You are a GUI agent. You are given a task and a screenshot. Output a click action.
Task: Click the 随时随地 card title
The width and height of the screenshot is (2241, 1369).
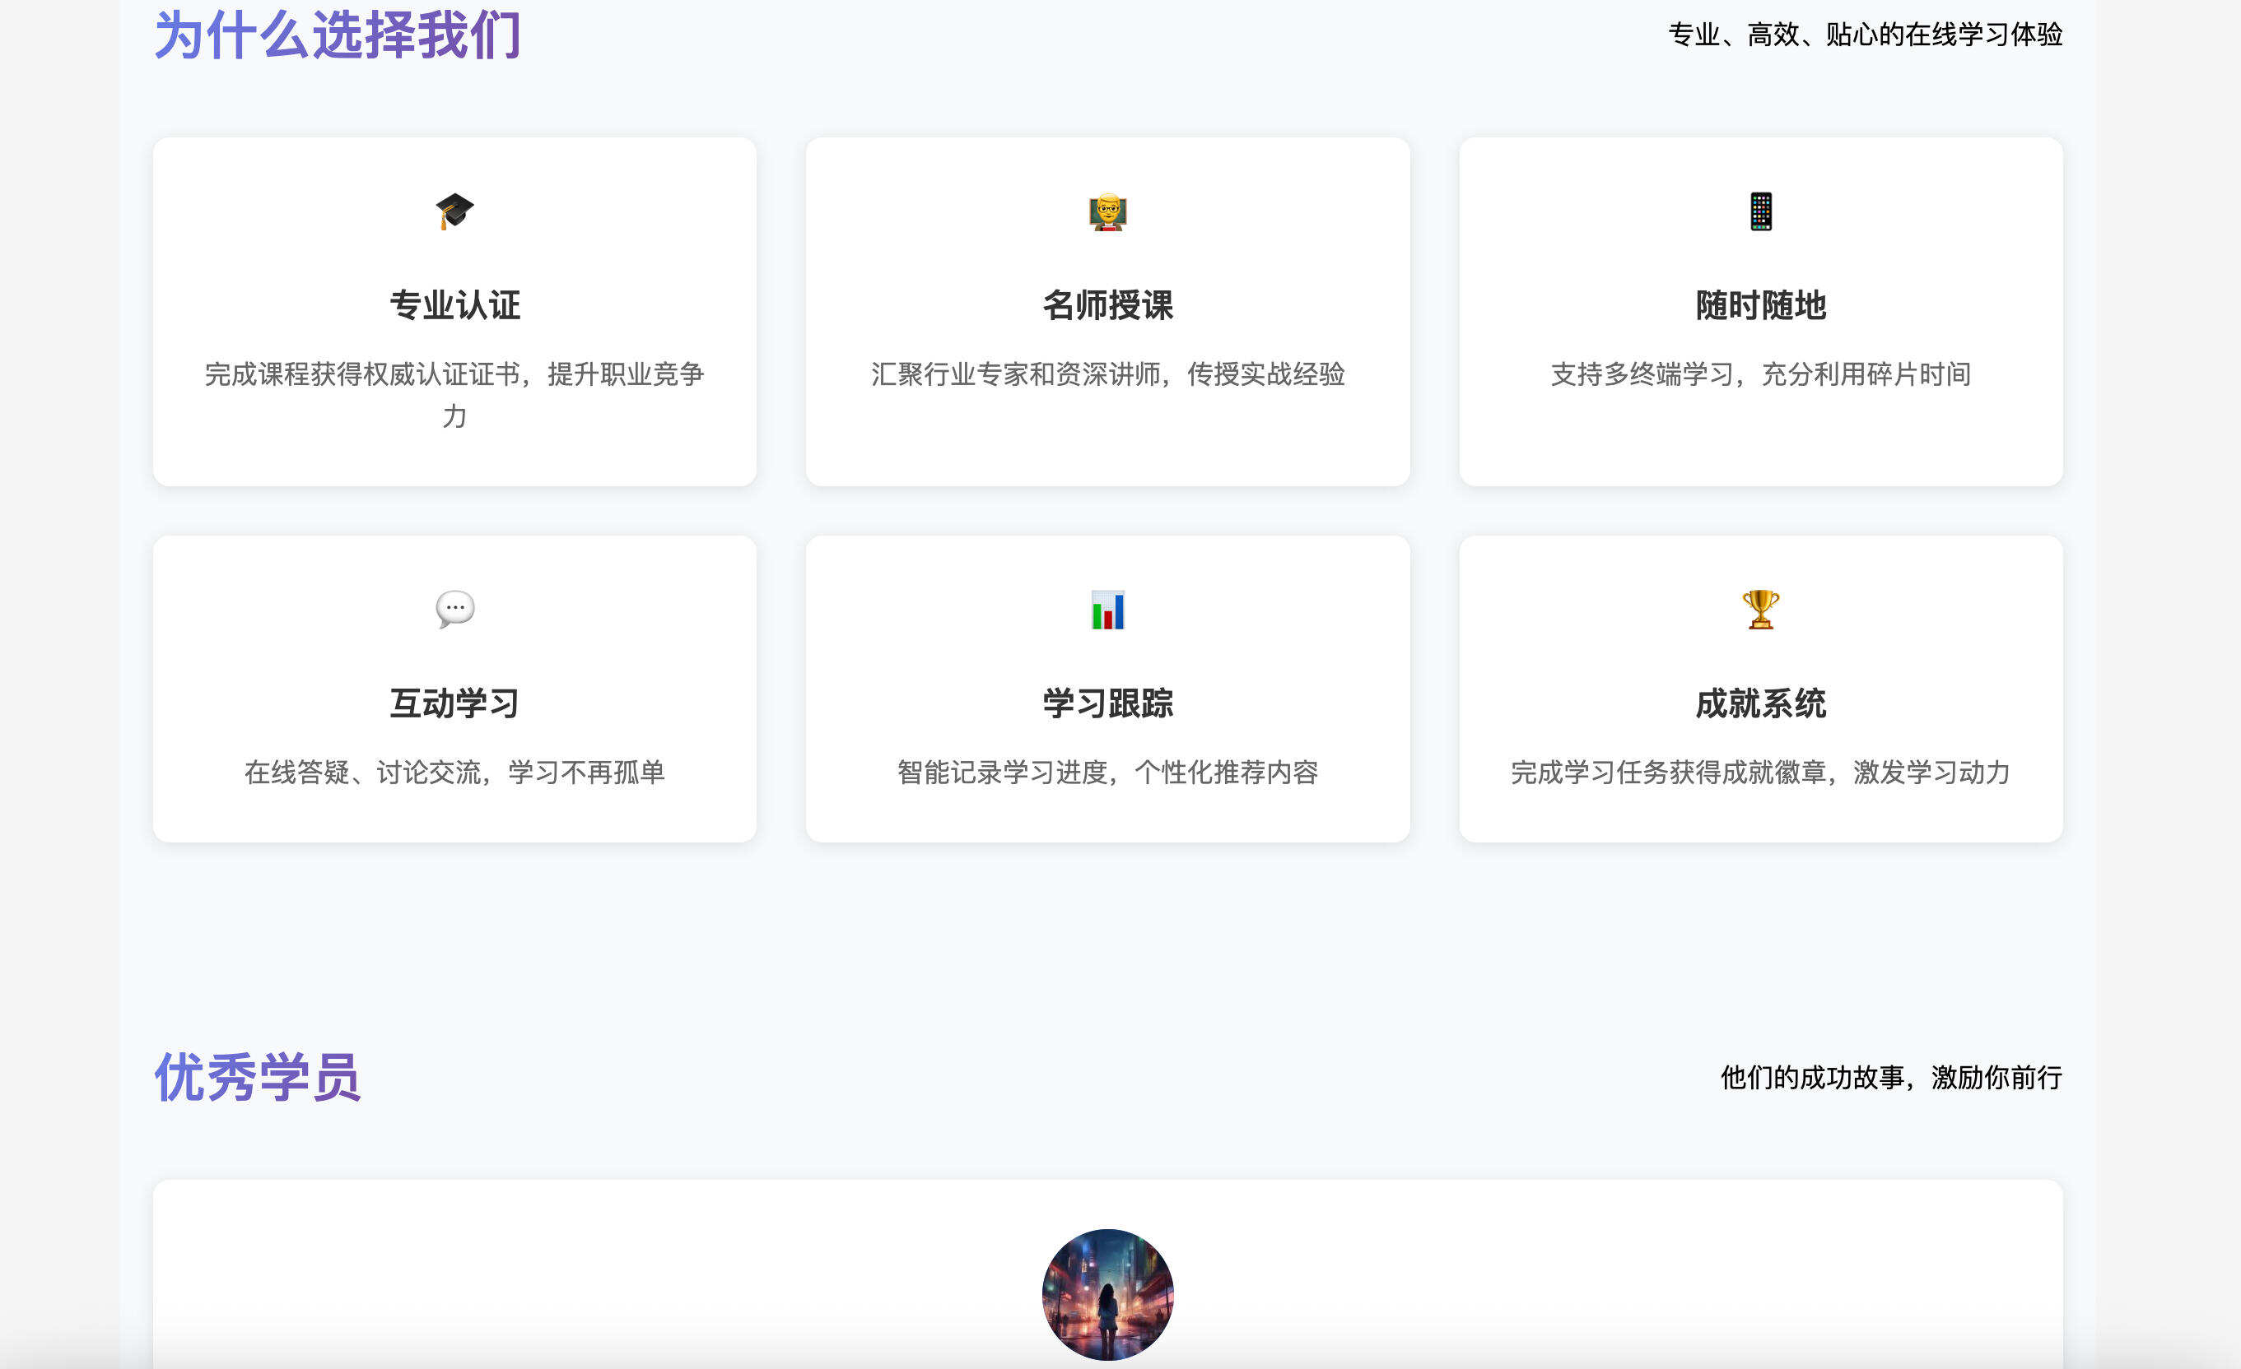[1759, 306]
